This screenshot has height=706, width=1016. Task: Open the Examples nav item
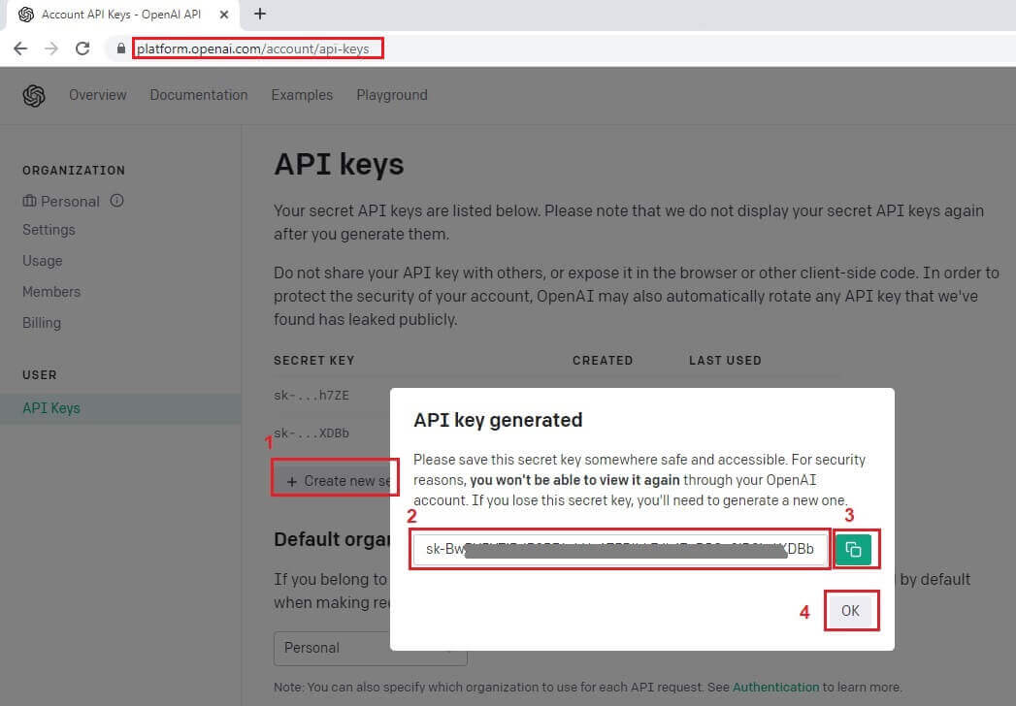[x=302, y=95]
